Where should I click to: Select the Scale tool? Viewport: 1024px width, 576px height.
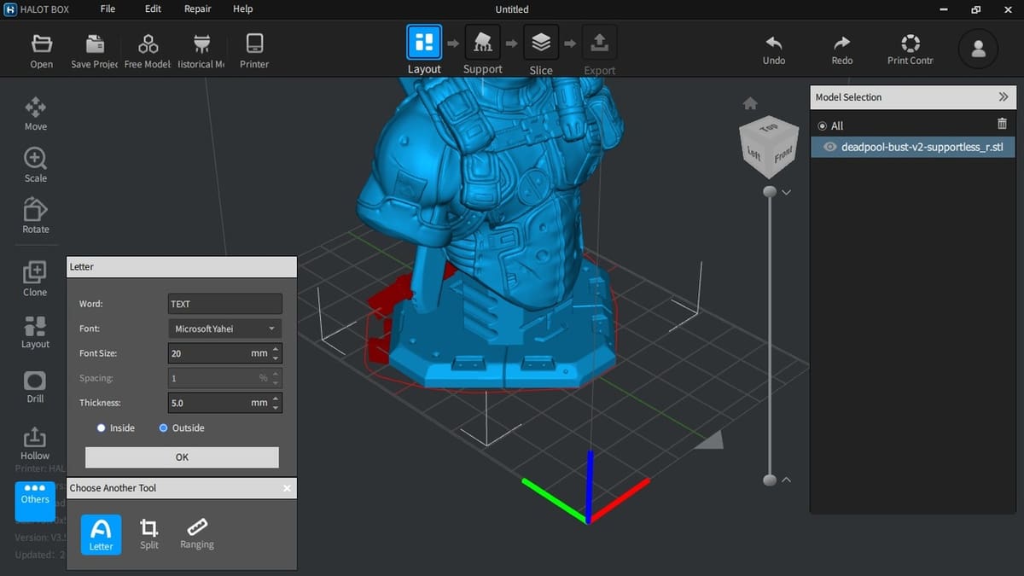(x=35, y=165)
